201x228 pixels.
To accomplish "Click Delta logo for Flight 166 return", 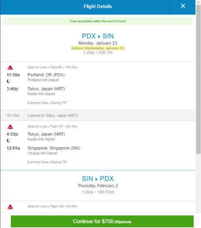I will (x=10, y=206).
